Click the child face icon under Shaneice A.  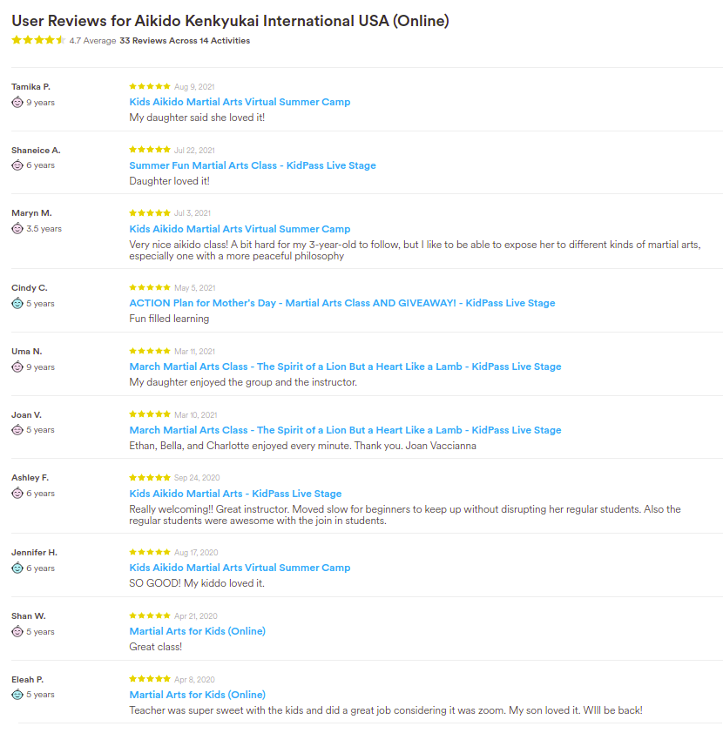tap(17, 165)
